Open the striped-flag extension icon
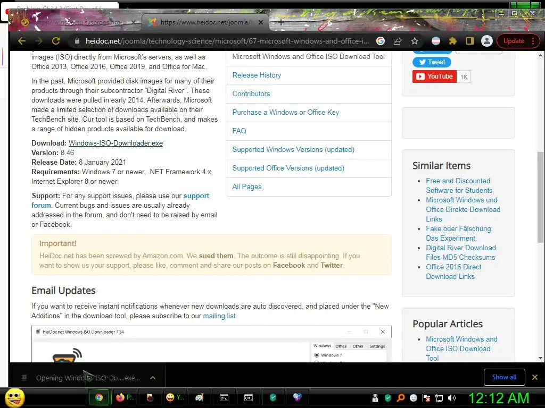 coord(436,41)
